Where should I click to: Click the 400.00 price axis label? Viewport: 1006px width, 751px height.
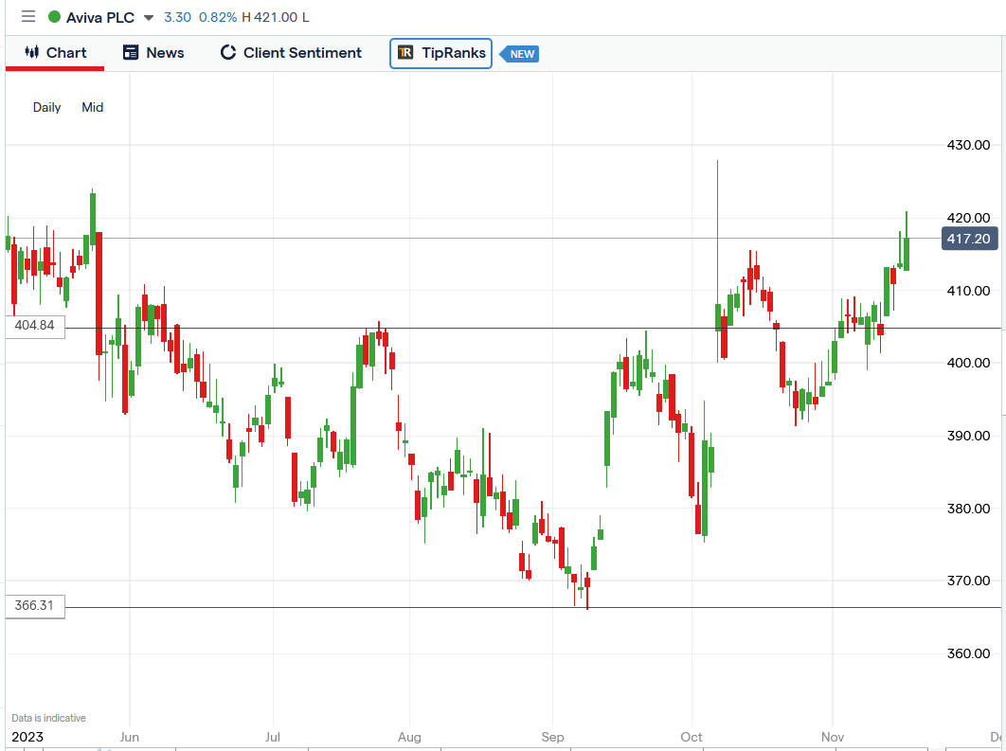[x=968, y=363]
